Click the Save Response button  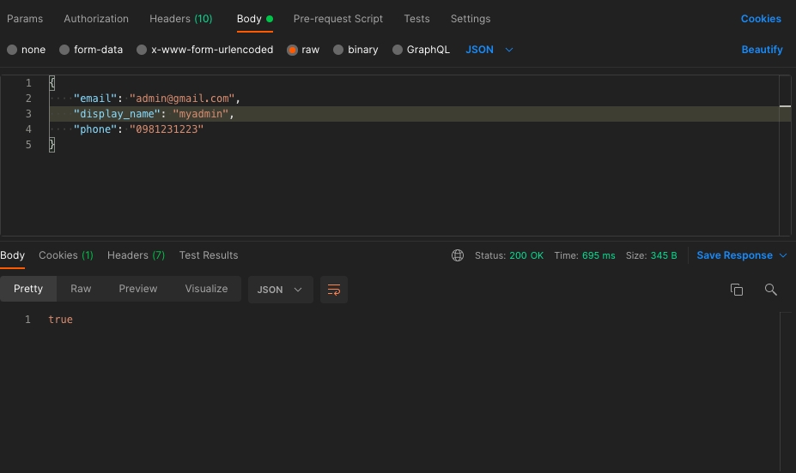pos(734,255)
